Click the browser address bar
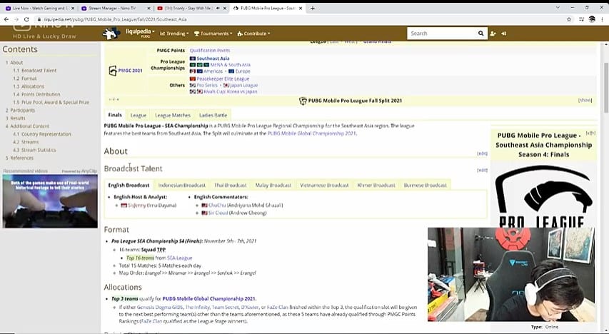This screenshot has width=609, height=334. click(299, 19)
